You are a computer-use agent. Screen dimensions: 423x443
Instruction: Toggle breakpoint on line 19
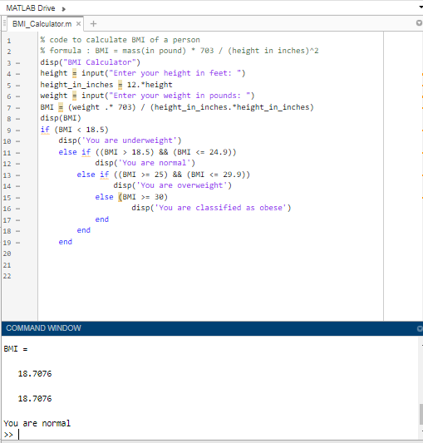pyautogui.click(x=17, y=243)
